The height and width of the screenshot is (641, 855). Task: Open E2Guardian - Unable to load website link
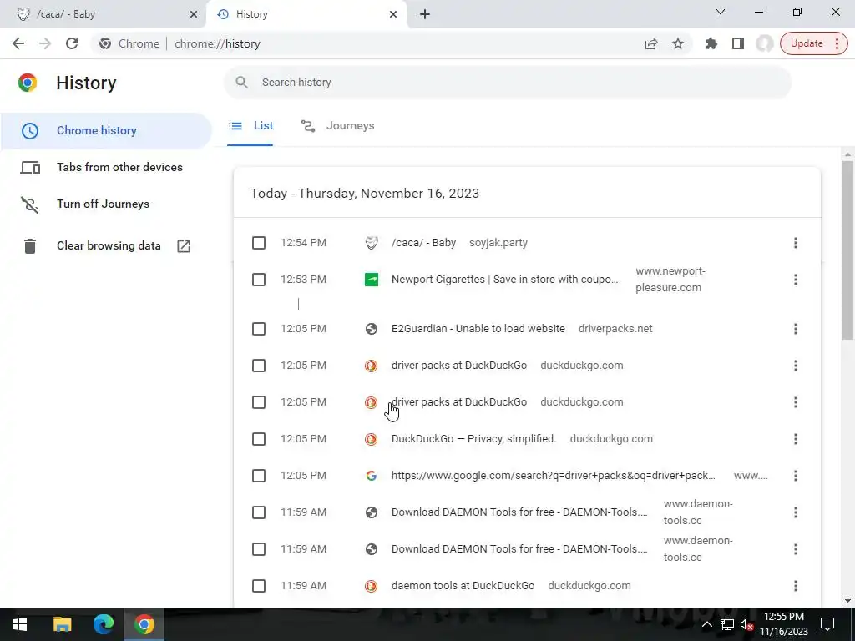click(x=478, y=329)
